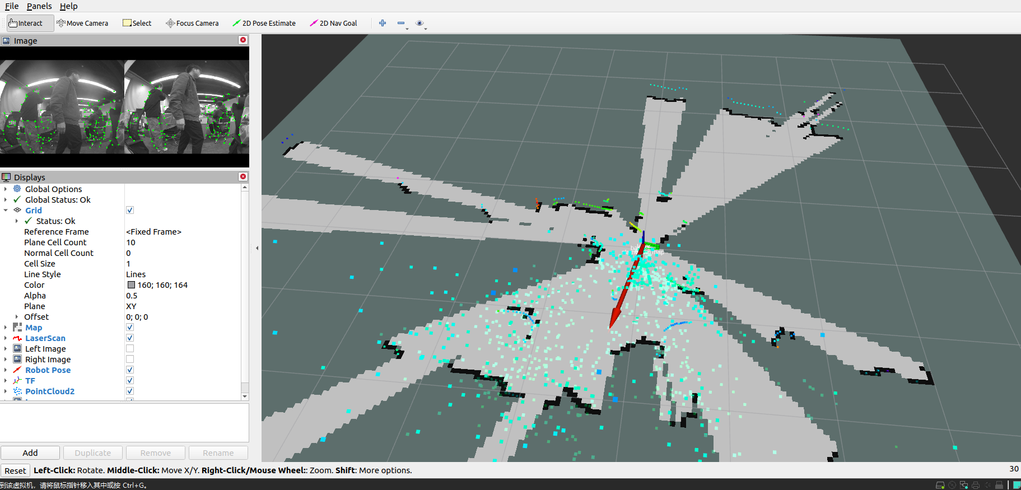The width and height of the screenshot is (1021, 490).
Task: Enable the Left Image display
Action: 130,348
